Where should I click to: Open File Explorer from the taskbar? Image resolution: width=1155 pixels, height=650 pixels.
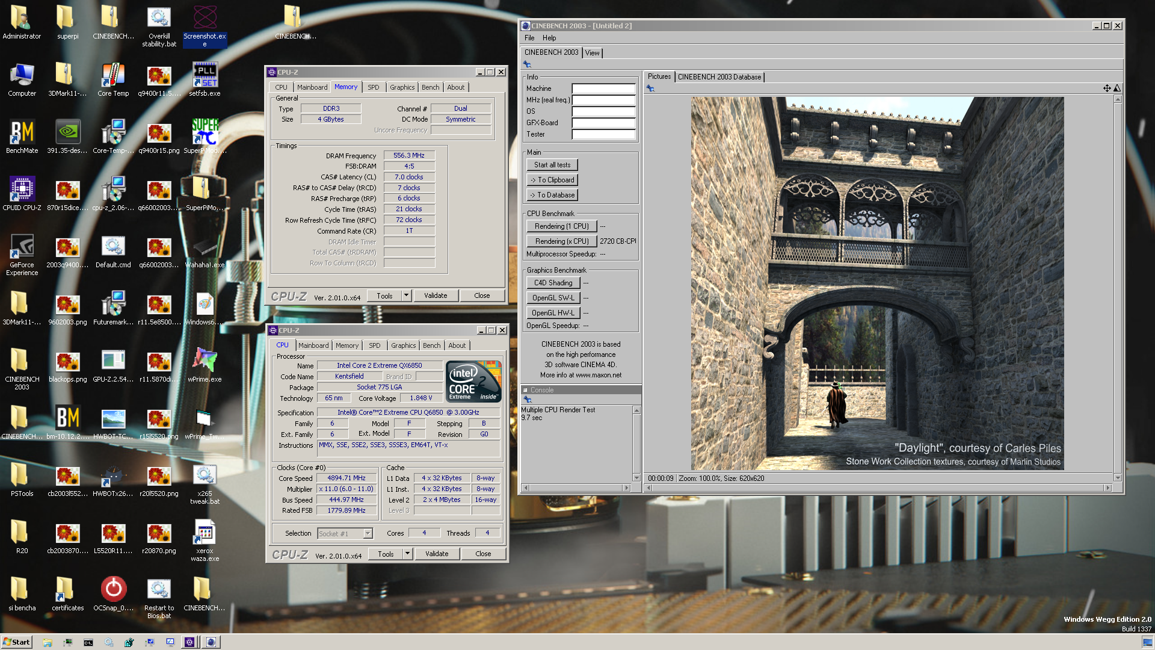coord(48,642)
